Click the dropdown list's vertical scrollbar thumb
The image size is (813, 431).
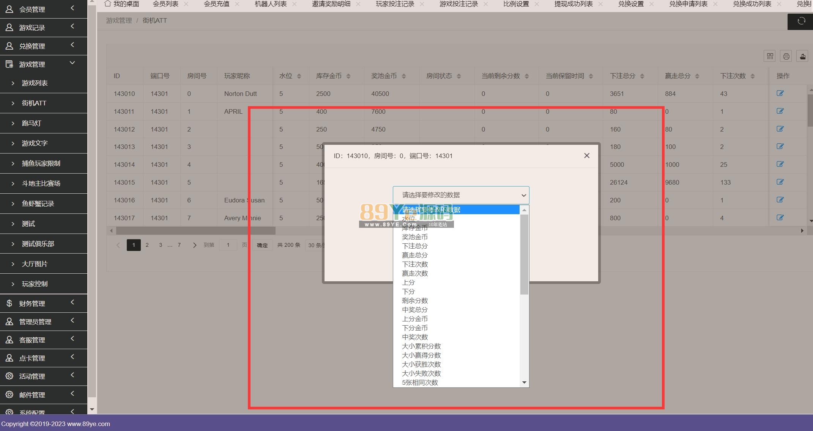(x=524, y=254)
